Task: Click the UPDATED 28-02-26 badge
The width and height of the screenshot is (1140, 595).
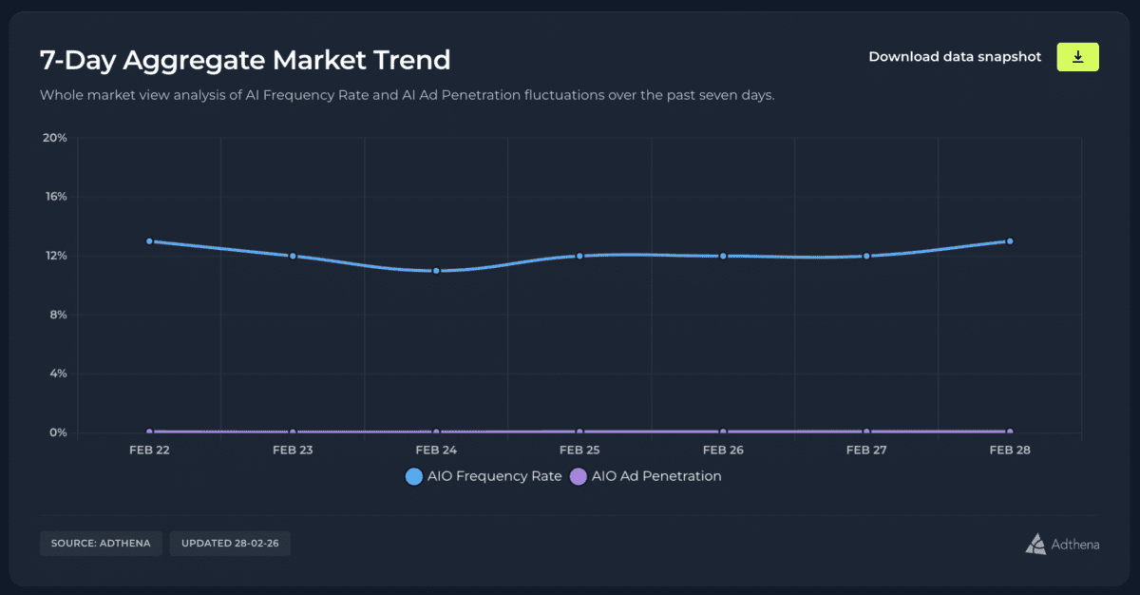Action: coord(230,543)
